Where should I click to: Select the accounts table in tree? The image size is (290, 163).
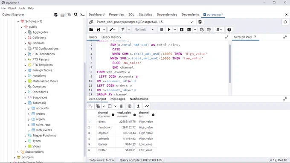(x=42, y=108)
